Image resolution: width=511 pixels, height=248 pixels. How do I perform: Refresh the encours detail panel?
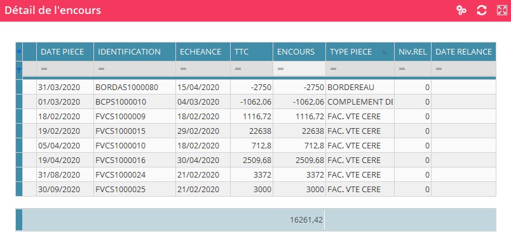click(x=482, y=10)
